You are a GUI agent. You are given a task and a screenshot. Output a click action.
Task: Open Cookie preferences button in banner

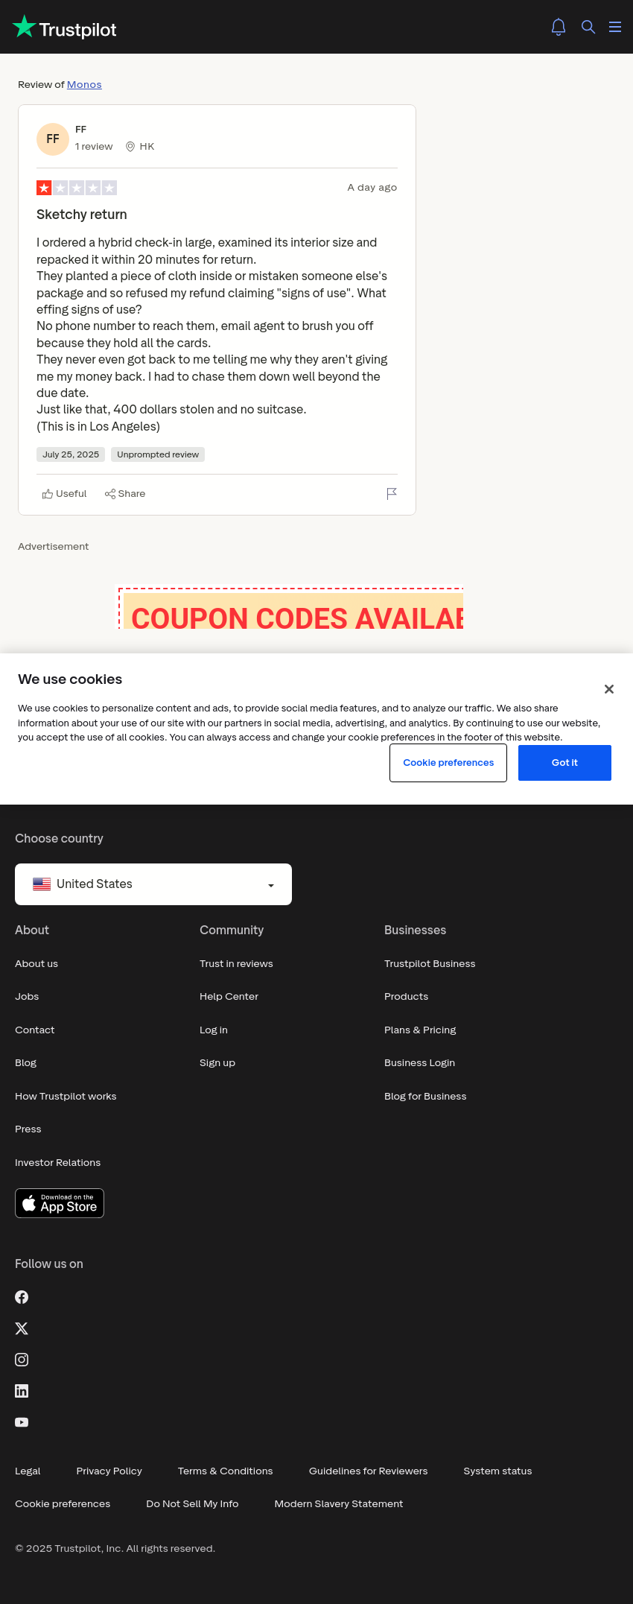coord(448,763)
